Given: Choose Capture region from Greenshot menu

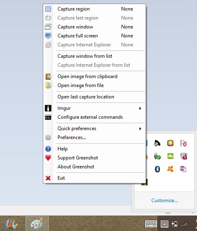Looking at the screenshot, I should [94, 9].
